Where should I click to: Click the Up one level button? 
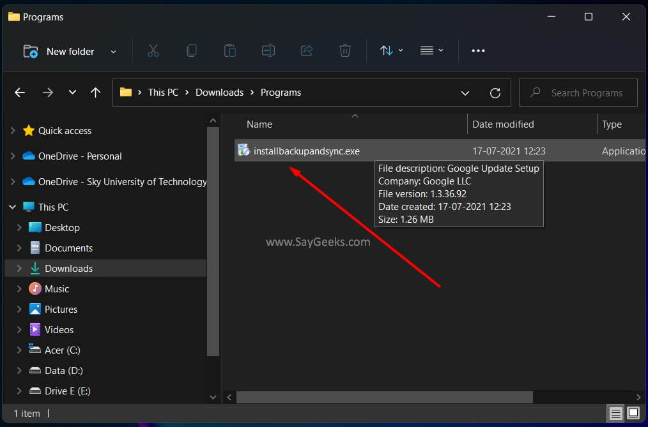pos(95,93)
